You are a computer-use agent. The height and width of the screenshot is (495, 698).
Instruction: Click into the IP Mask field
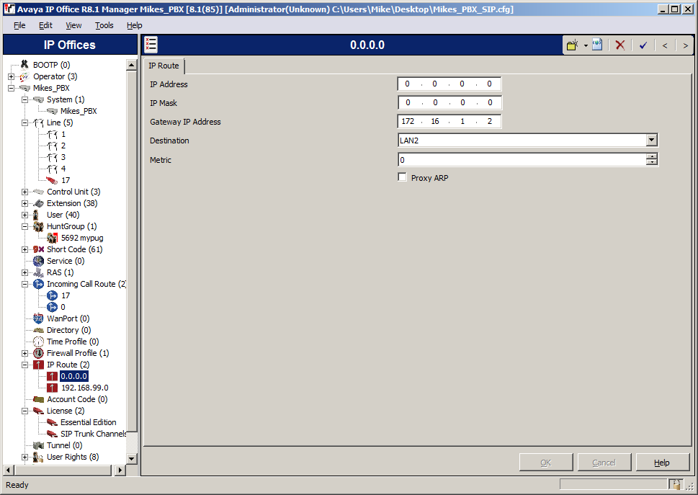click(x=449, y=103)
